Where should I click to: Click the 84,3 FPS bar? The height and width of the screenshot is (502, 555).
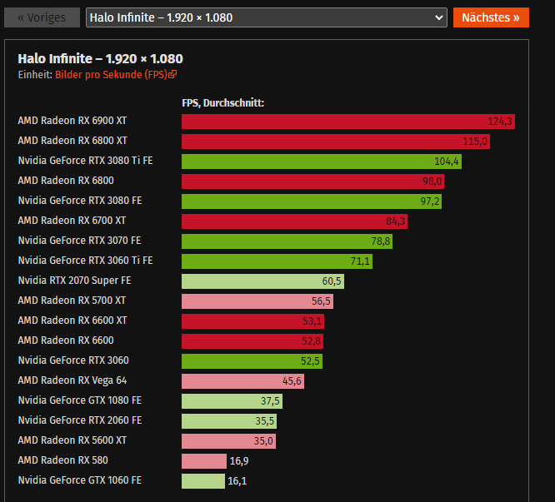tap(294, 221)
